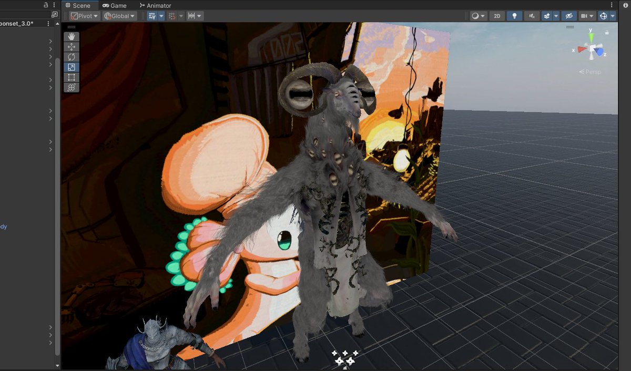This screenshot has width=631, height=371.
Task: Click the ruler-style snap settings icon
Action: [x=191, y=16]
